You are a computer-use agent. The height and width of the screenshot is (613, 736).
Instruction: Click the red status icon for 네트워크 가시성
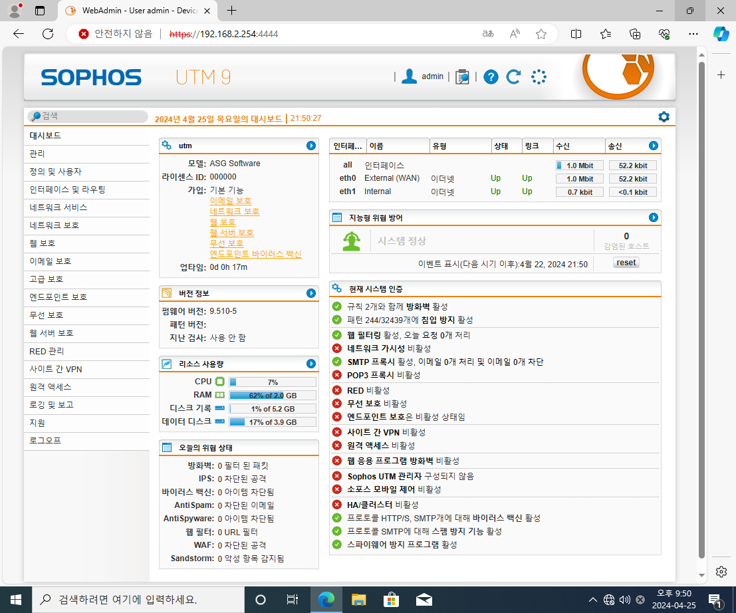pos(336,348)
